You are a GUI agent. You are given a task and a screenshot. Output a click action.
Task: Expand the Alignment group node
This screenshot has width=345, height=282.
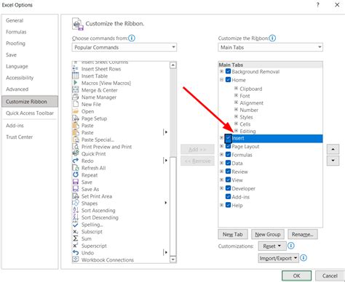click(x=236, y=102)
